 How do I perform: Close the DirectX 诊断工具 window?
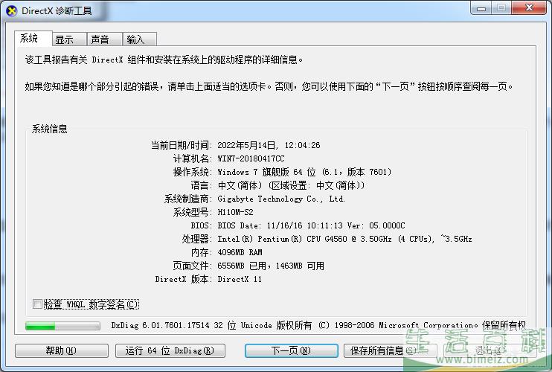[529, 8]
